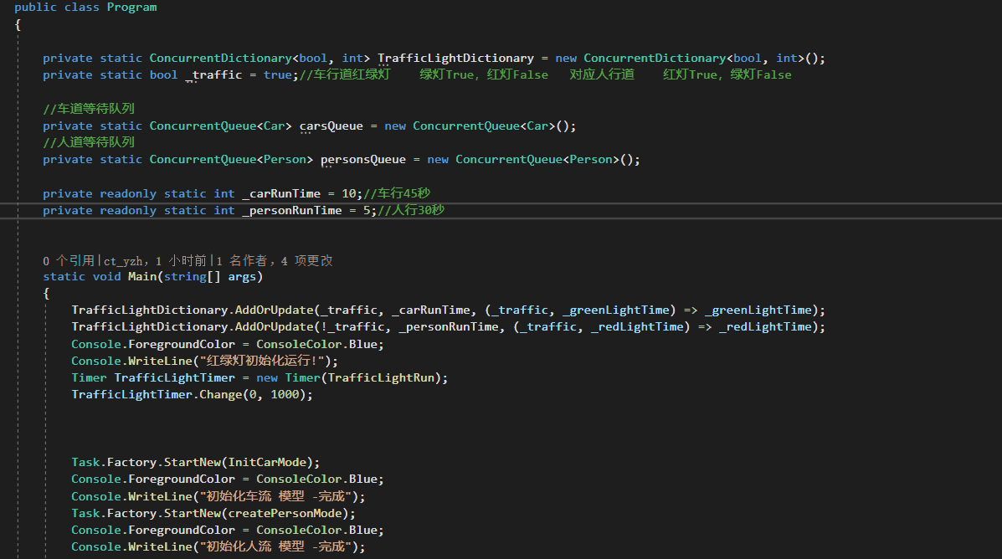Image resolution: width=1002 pixels, height=559 pixels.
Task: Click the //人道等待队列 comment line
Action: [89, 142]
